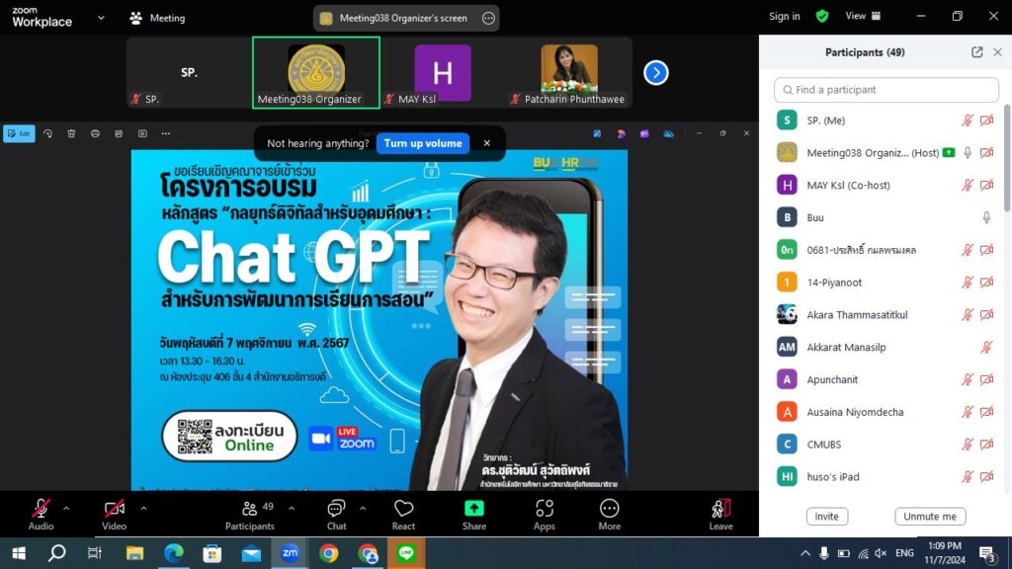This screenshot has height=569, width=1012.
Task: Start sharing with the green Share button
Action: [x=474, y=513]
